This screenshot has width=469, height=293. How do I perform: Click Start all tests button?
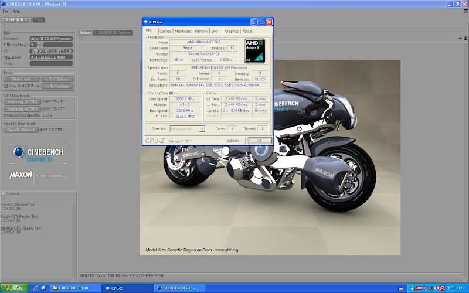[22, 79]
